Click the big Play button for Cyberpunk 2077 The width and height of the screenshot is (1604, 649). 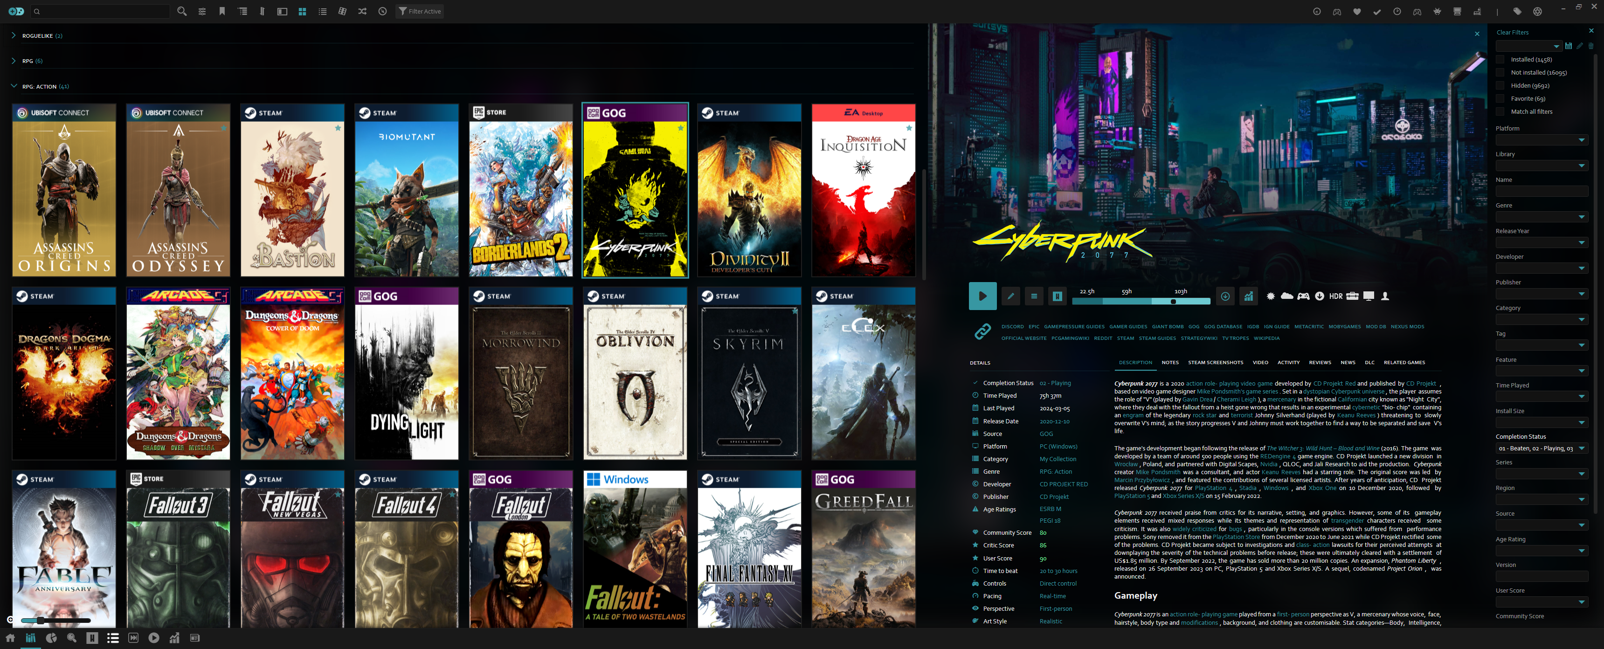(x=982, y=297)
